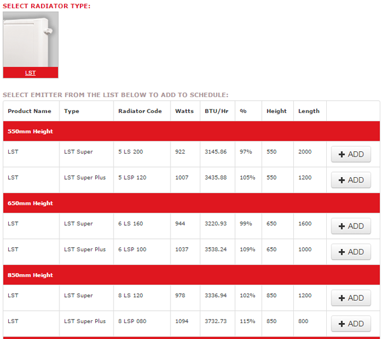Click the 1000 length value
382x339 pixels.
(x=305, y=250)
